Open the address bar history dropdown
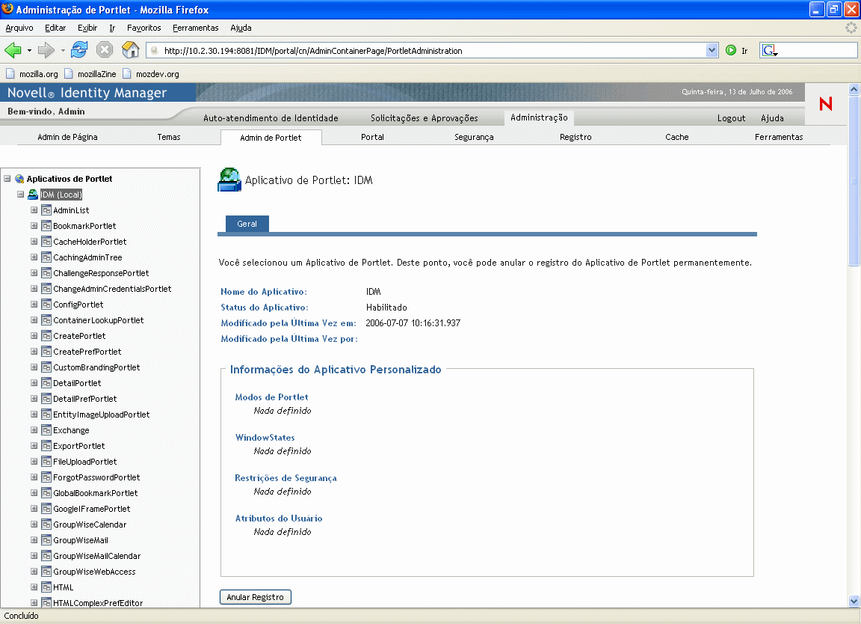The width and height of the screenshot is (861, 624). click(712, 50)
